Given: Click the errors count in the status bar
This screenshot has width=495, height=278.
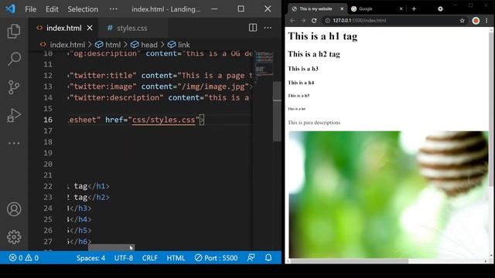Looking at the screenshot, I should [15, 258].
